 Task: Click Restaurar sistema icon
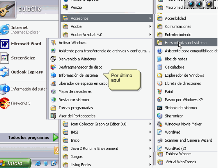(53, 100)
